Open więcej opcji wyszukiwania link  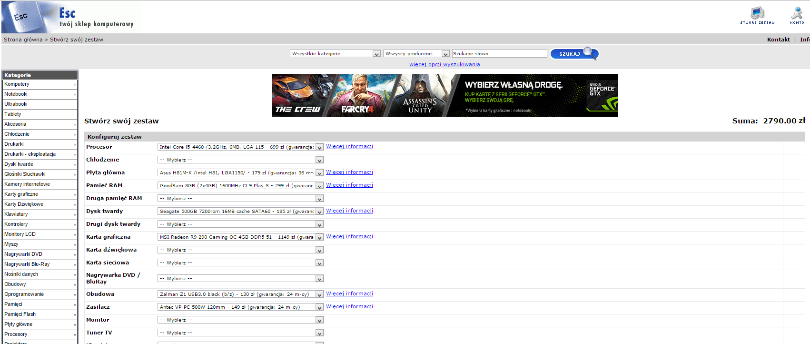[445, 64]
